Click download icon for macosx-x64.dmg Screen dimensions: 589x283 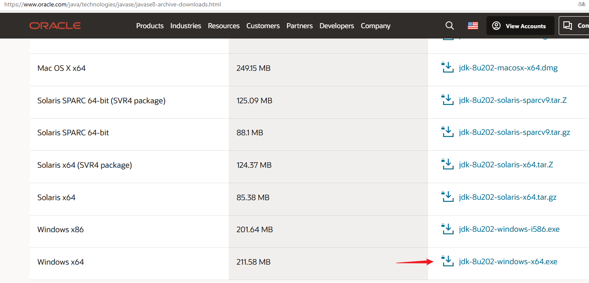(x=447, y=68)
